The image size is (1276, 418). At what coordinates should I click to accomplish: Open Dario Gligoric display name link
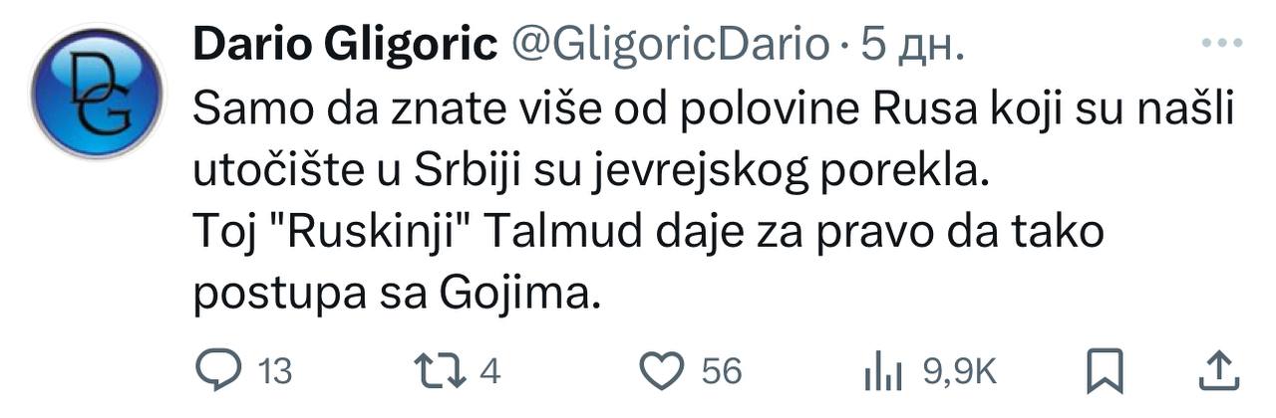(x=344, y=44)
